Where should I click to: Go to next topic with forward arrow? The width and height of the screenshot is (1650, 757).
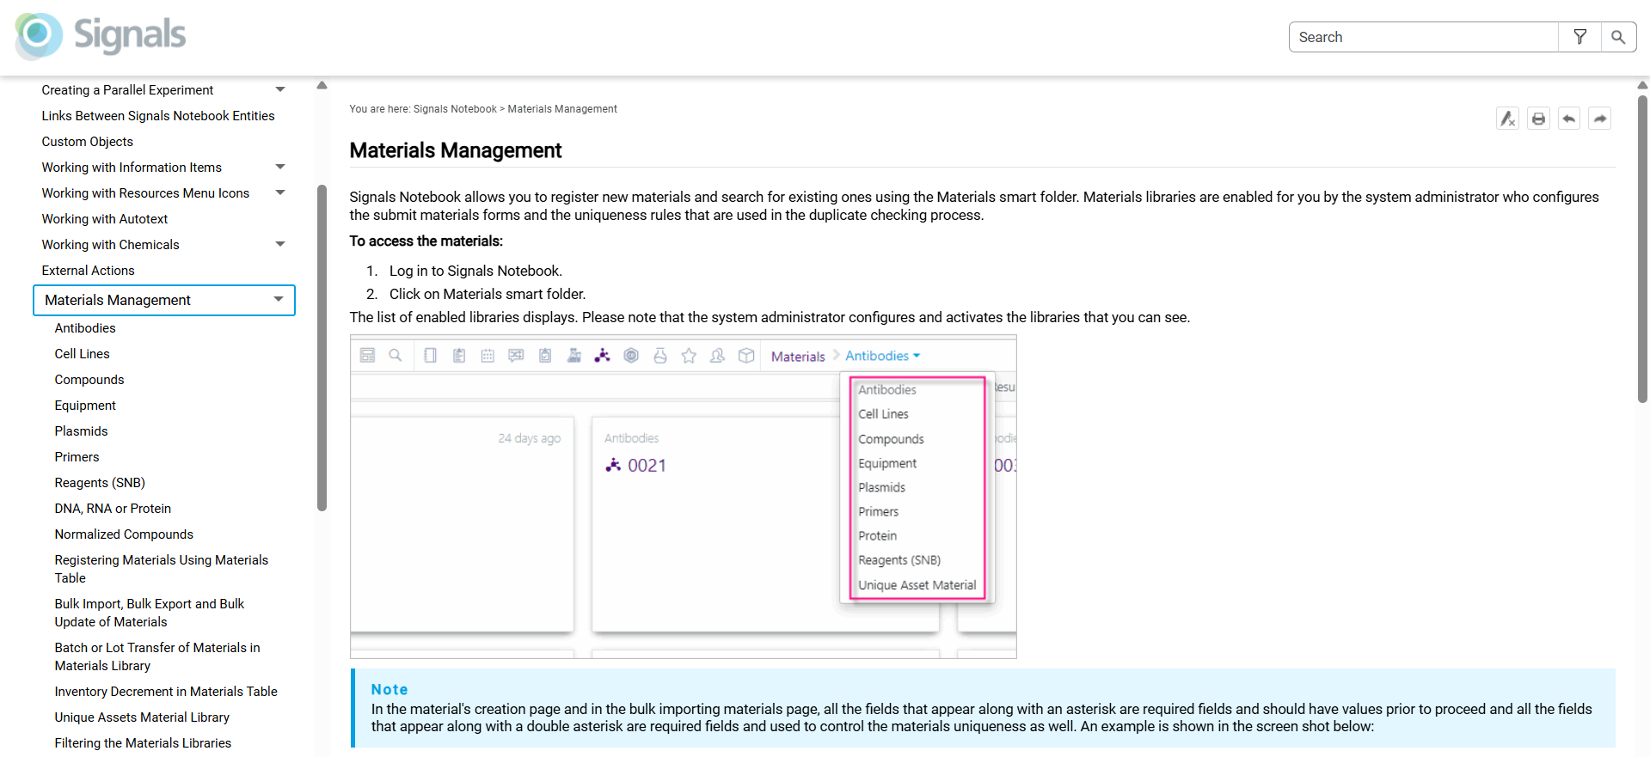click(x=1599, y=119)
